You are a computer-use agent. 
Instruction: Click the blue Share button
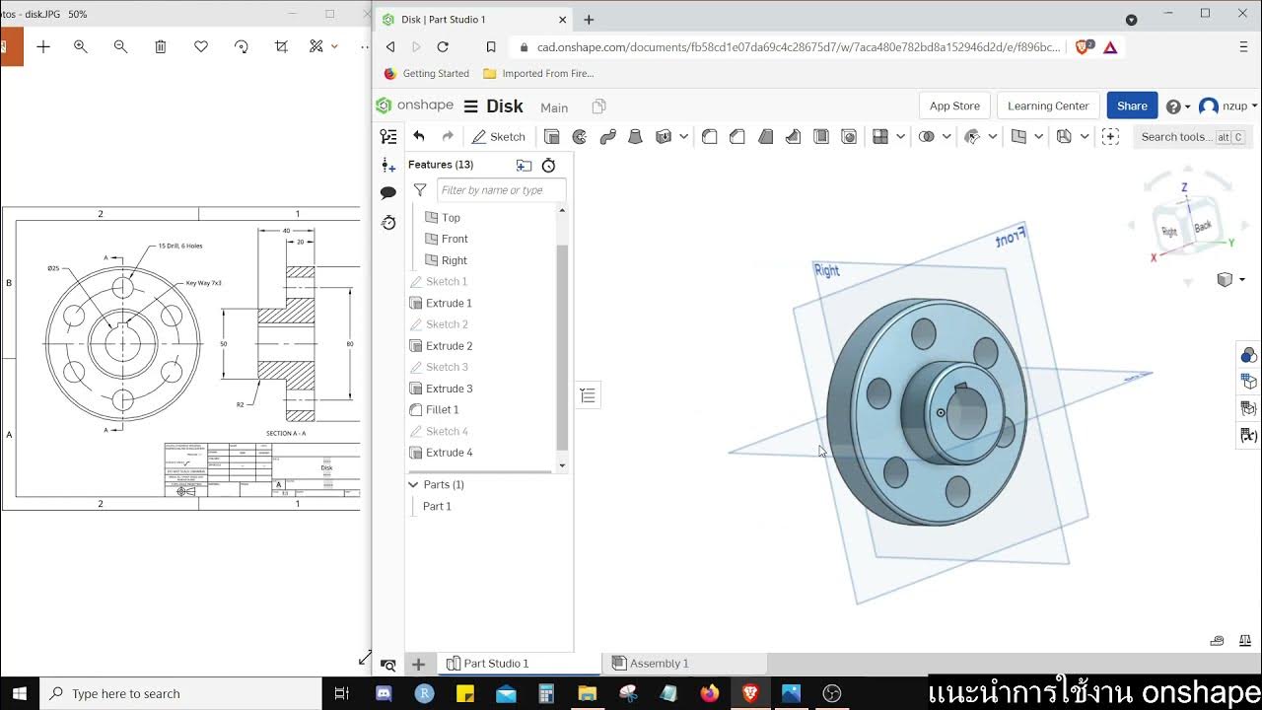tap(1132, 106)
